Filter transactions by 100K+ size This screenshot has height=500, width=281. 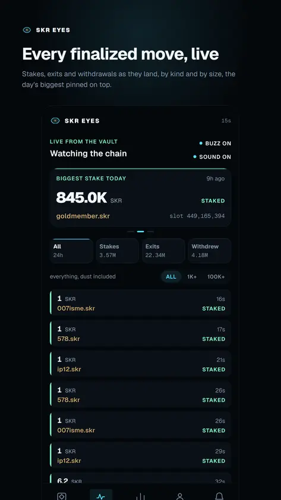pos(216,277)
